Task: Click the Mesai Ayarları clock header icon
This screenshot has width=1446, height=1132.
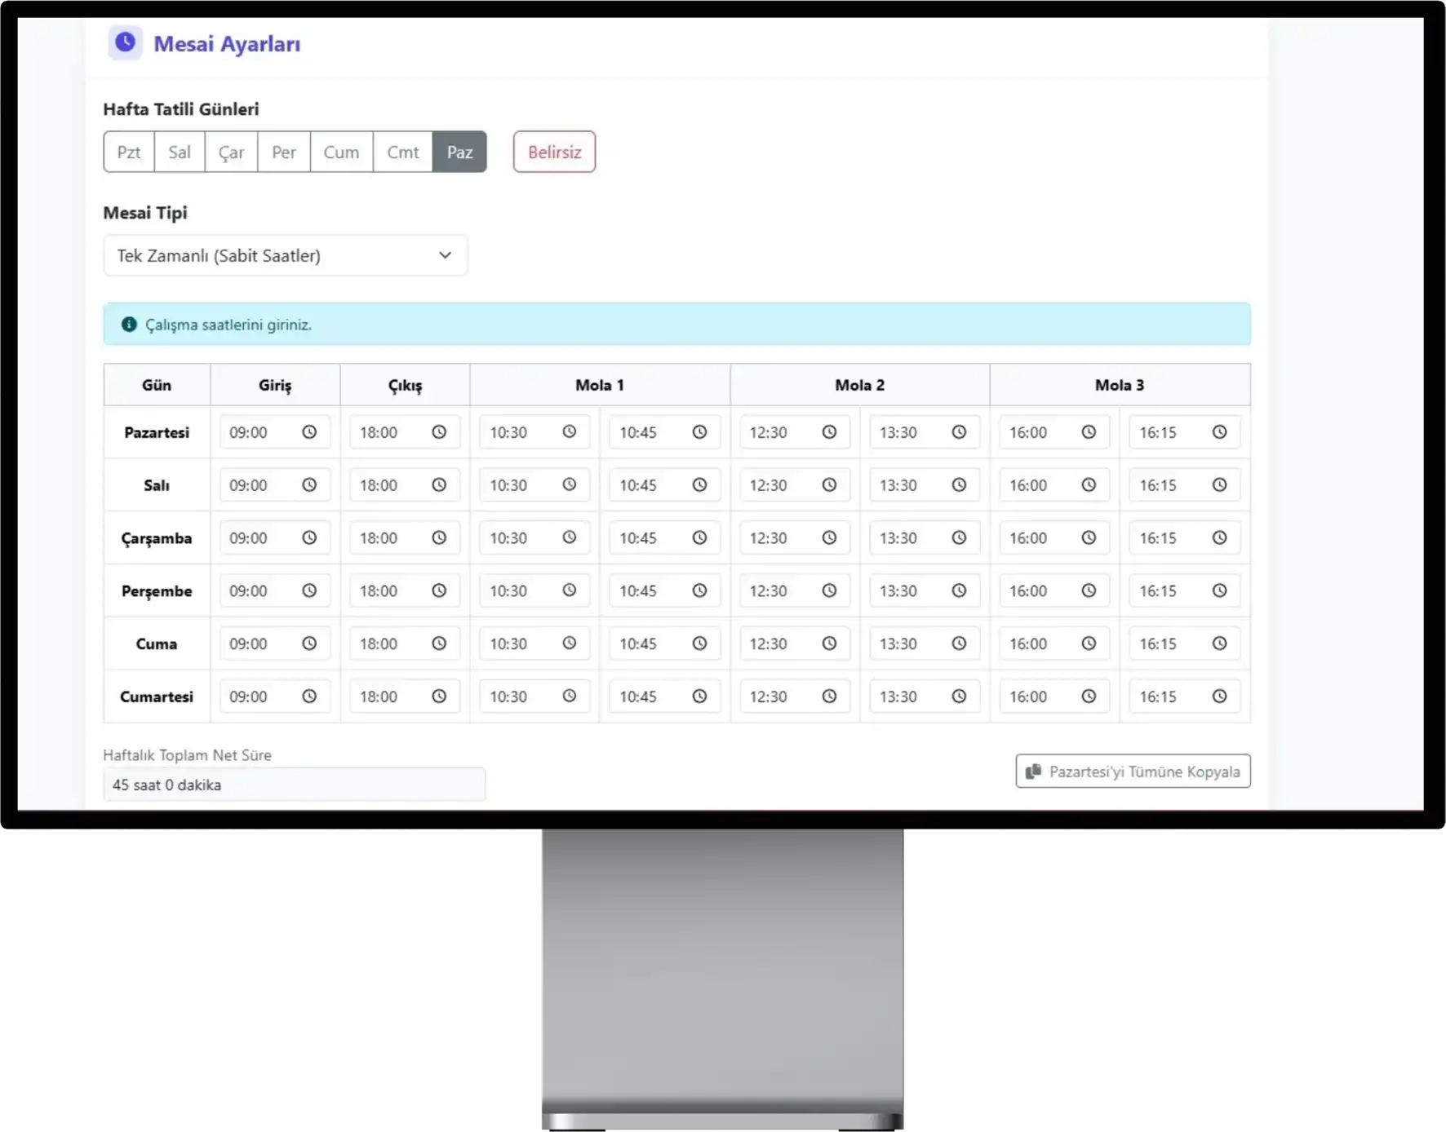Action: (x=125, y=42)
